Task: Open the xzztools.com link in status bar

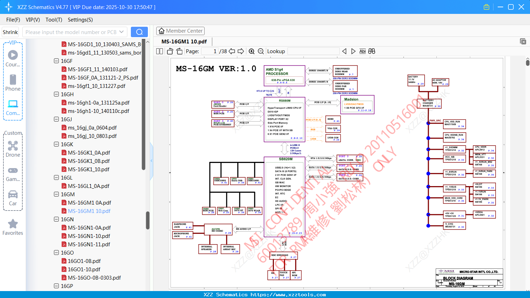Action: 288,295
